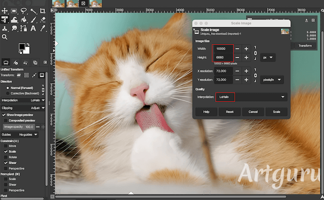The width and height of the screenshot is (324, 200).
Task: Open the Guides dropdown
Action: coord(19,134)
